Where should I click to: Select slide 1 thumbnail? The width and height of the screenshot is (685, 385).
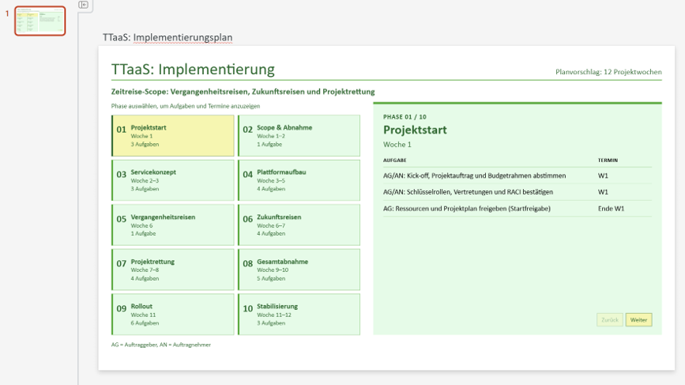[40, 21]
